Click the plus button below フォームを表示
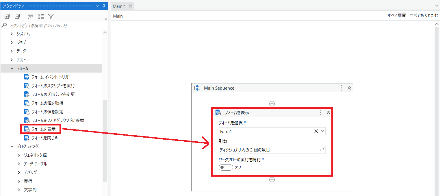The height and width of the screenshot is (196, 440). [272, 180]
